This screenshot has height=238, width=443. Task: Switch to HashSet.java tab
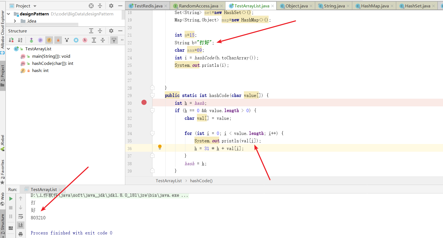417,6
